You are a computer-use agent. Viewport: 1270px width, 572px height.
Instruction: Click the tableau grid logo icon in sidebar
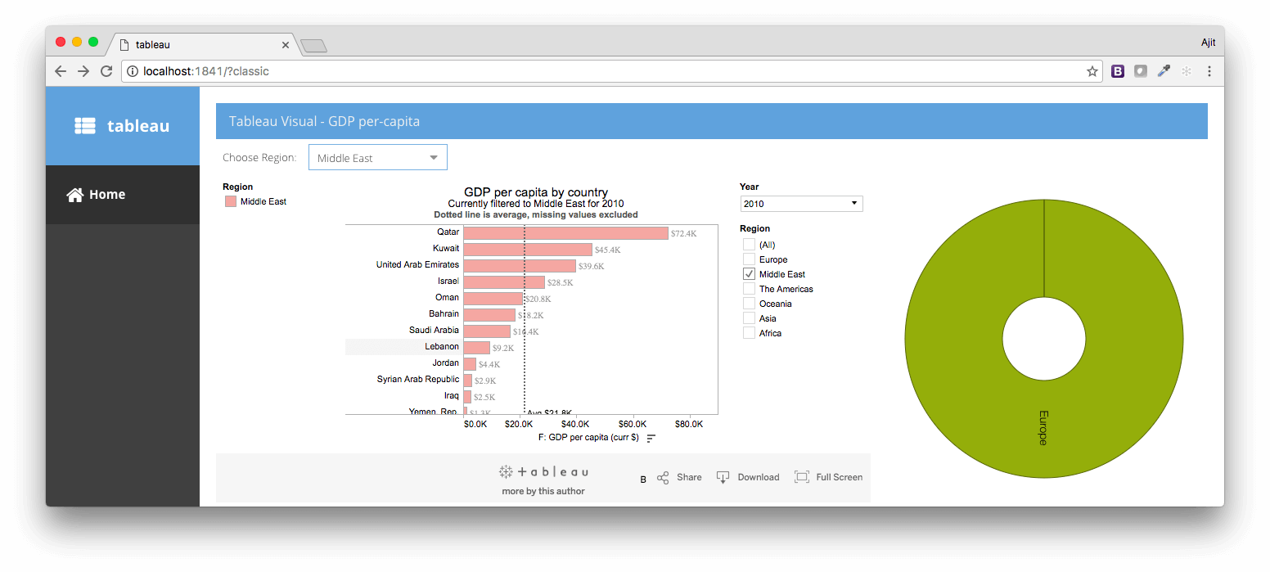(x=85, y=126)
